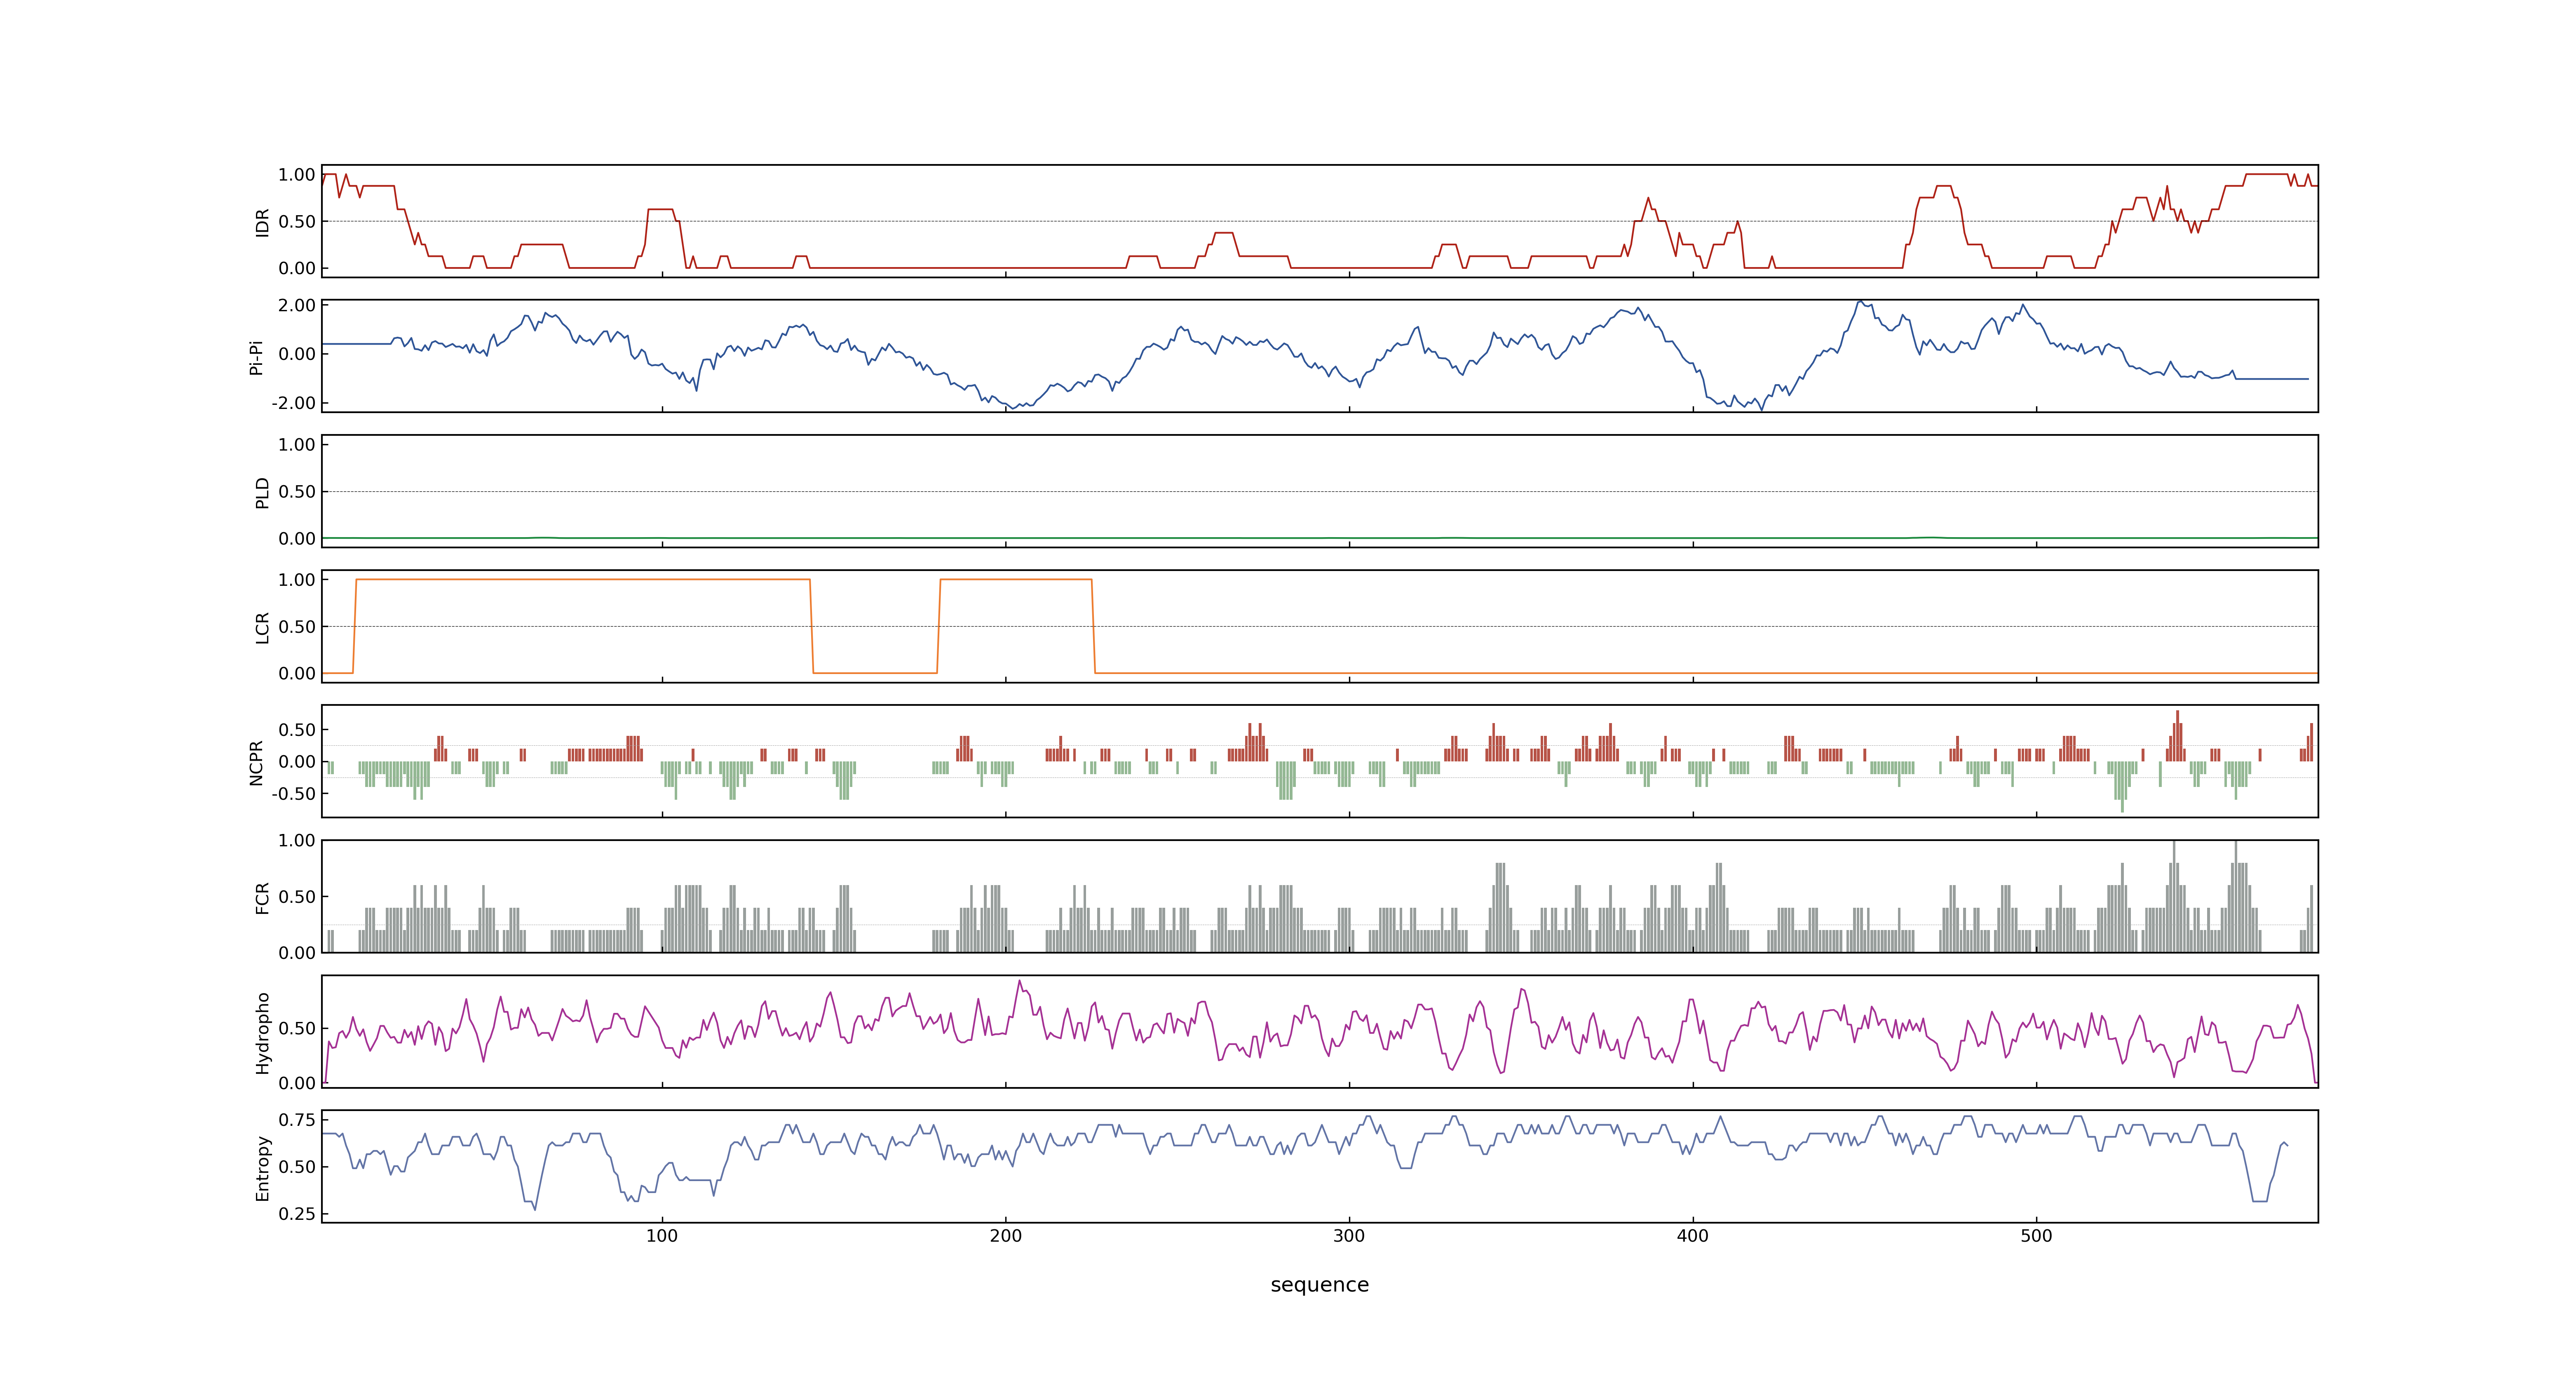The width and height of the screenshot is (2576, 1374).
Task: Click the 0.50 tick on NCPR axis
Action: pos(297,730)
